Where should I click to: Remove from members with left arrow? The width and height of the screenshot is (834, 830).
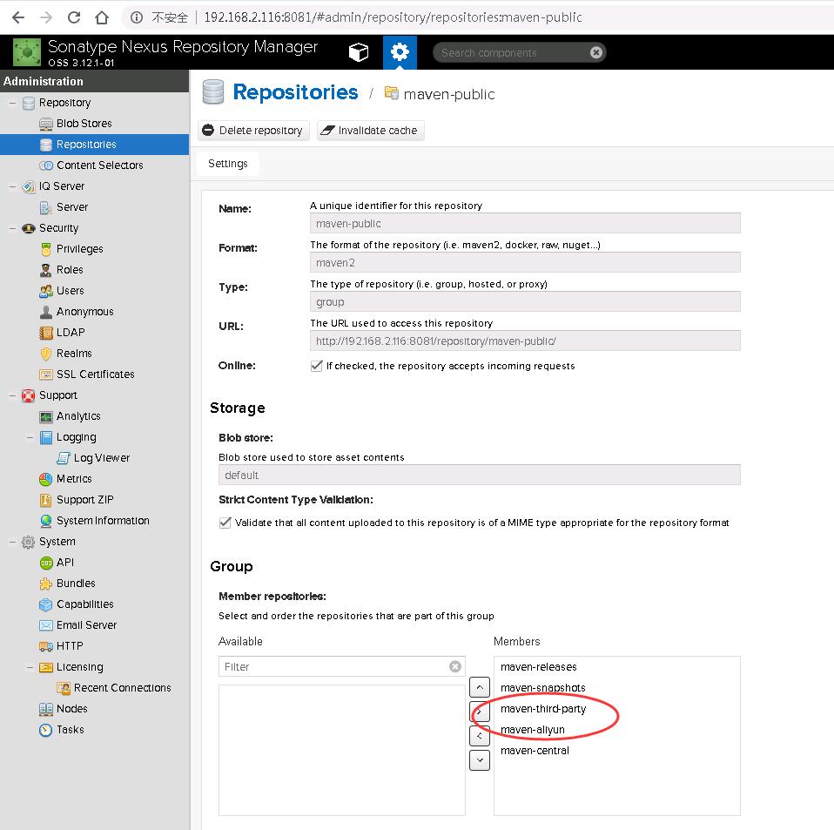[x=480, y=736]
